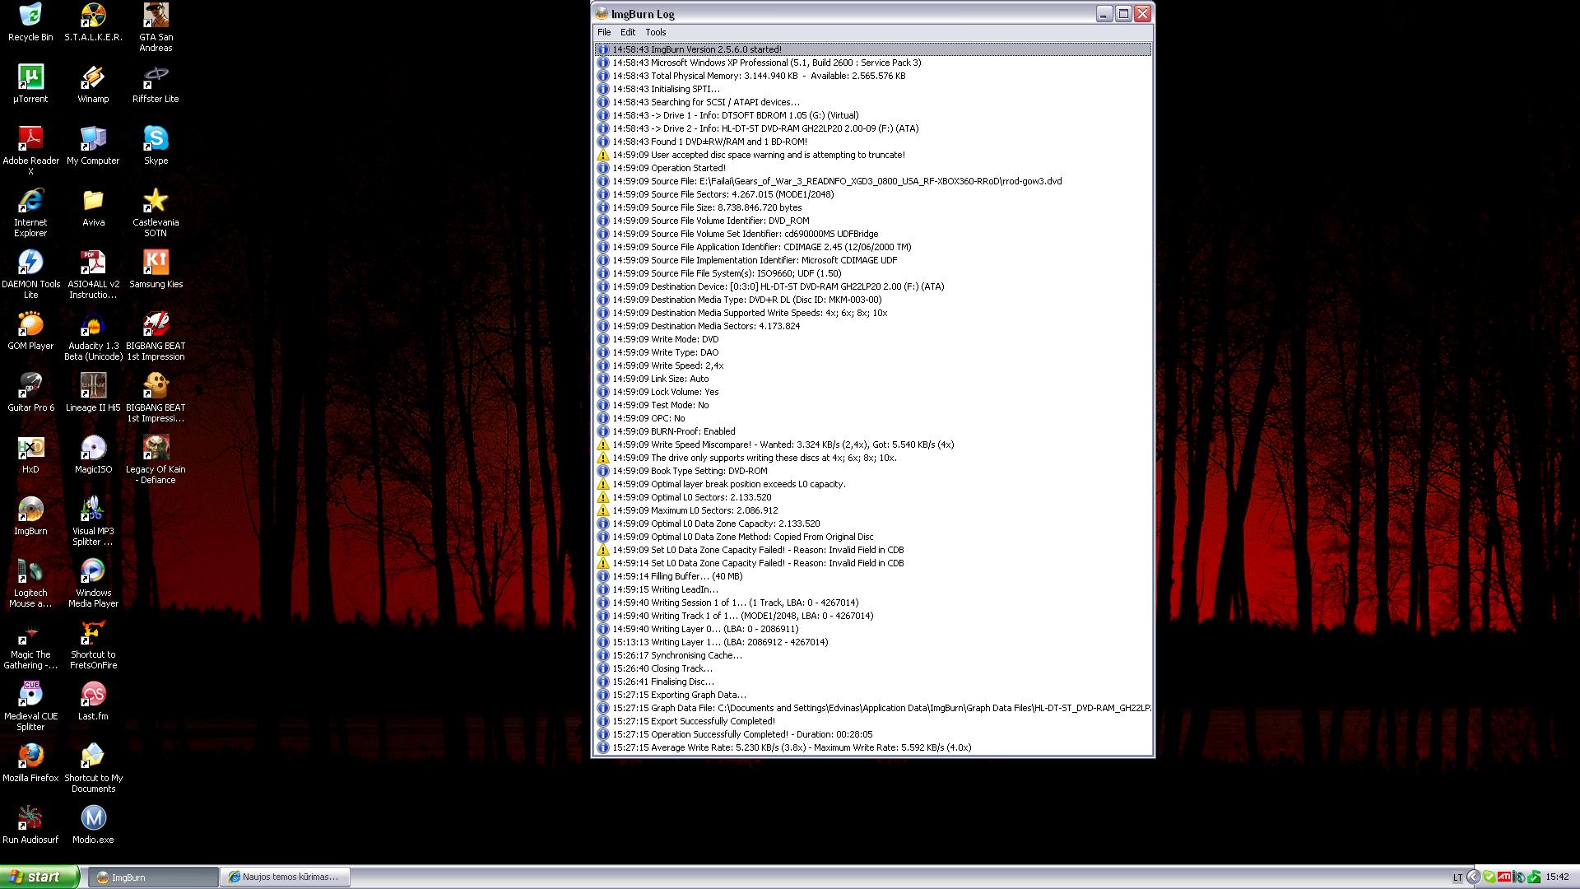The width and height of the screenshot is (1580, 889).
Task: Launch Samsung Kies desktop icon
Action: coord(156,269)
